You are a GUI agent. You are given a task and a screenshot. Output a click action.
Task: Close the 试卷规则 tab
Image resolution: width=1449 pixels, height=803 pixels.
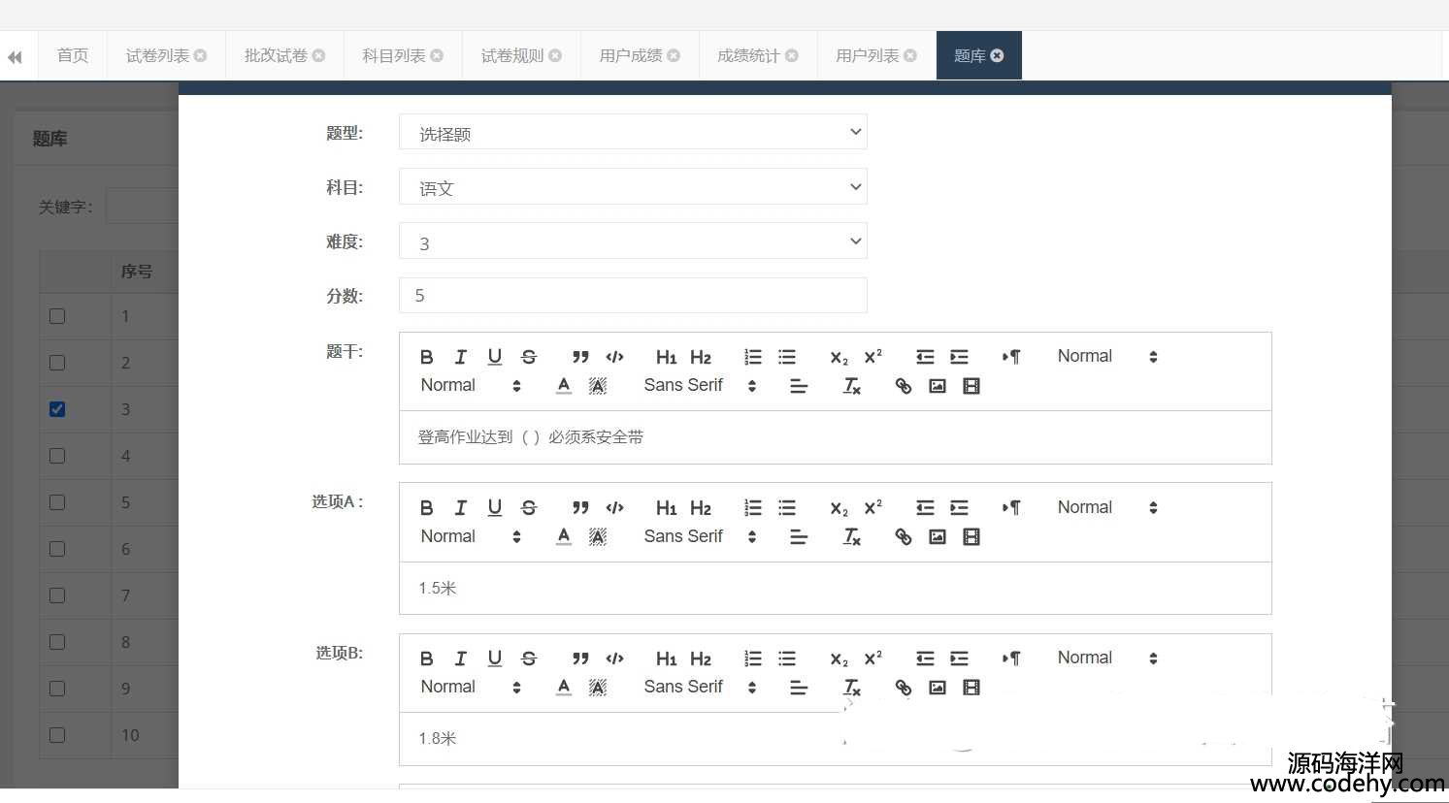(x=555, y=56)
